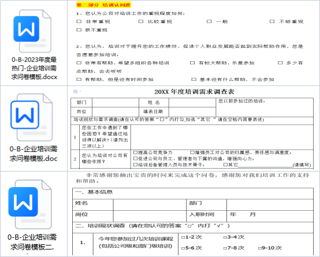Image resolution: width=320 pixels, height=257 pixels.
Task: Click file name 0-B-企业培训需求问卷模板二.
Action: pos(32,242)
